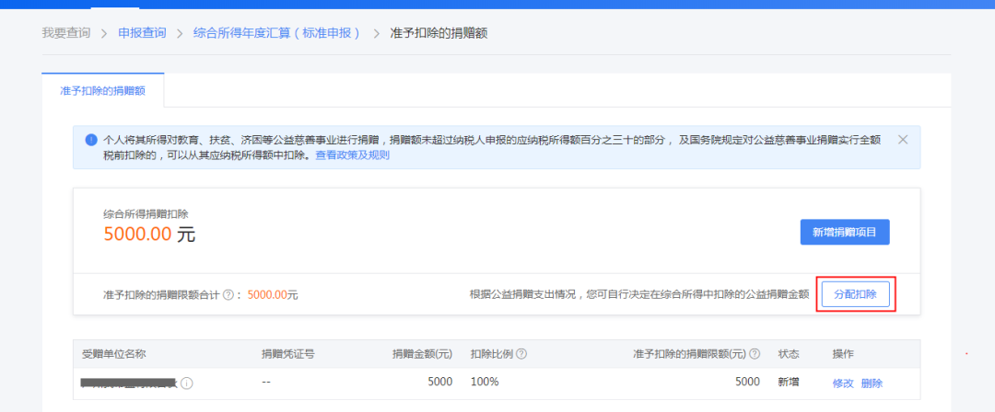995x412 pixels.
Task: Click the 5000.00 元 deduction amount
Action: tap(150, 235)
